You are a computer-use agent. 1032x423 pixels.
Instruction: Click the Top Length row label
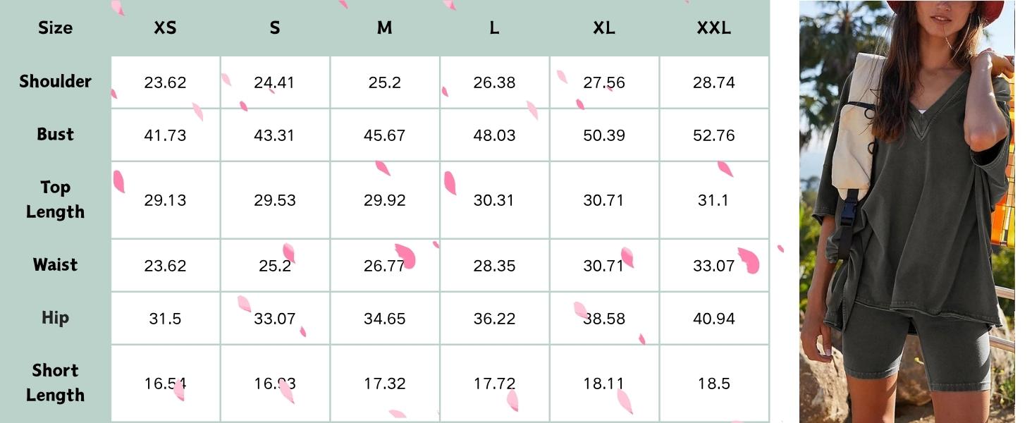coord(55,200)
